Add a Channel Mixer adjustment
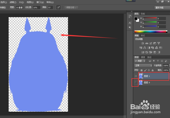Viewport: 170px width, 118px height. [x=157, y=48]
